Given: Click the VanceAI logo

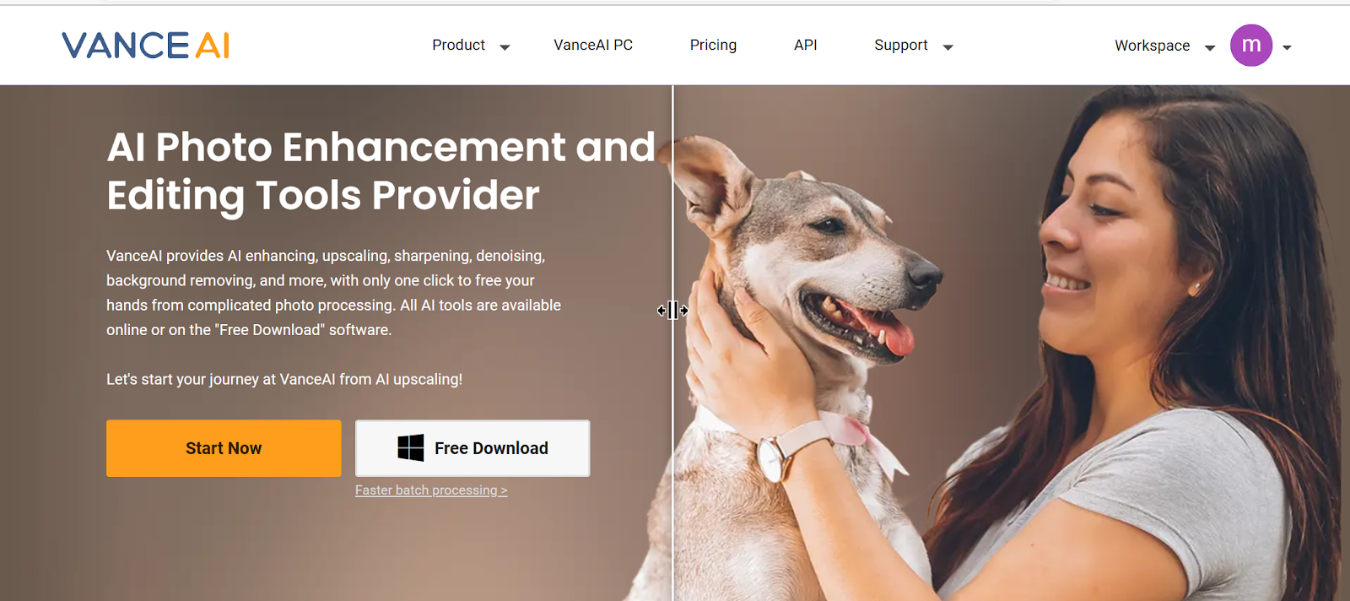Looking at the screenshot, I should 145,46.
